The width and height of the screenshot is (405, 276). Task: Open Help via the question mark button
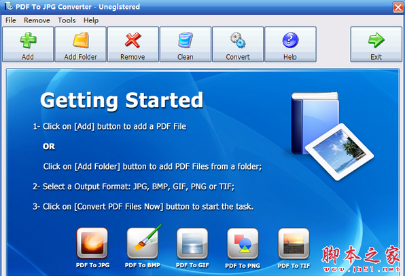tap(290, 44)
